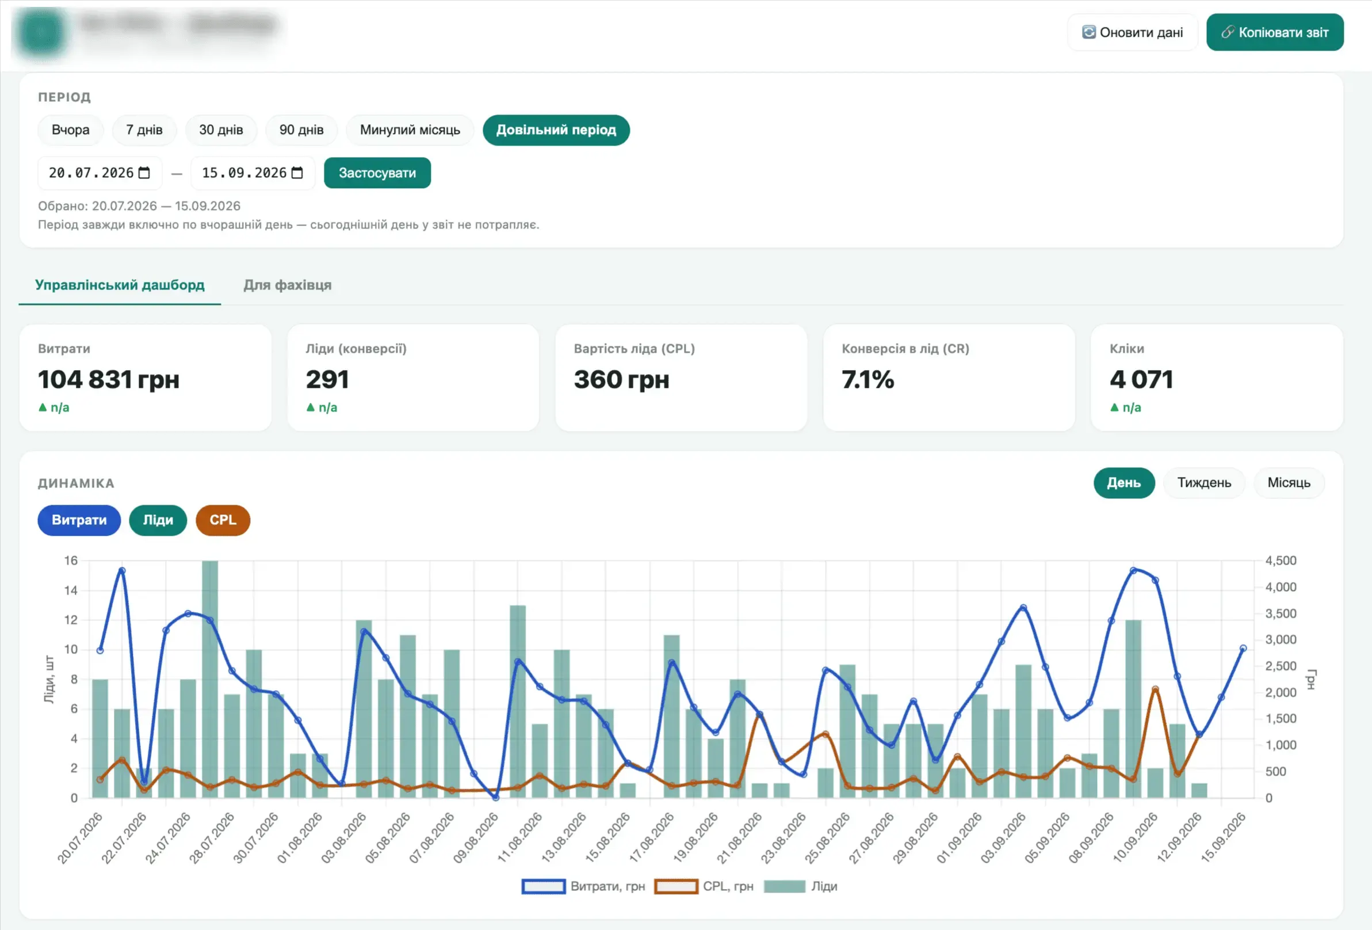
Task: Click the link icon in Копіювати звіт
Action: coord(1228,32)
